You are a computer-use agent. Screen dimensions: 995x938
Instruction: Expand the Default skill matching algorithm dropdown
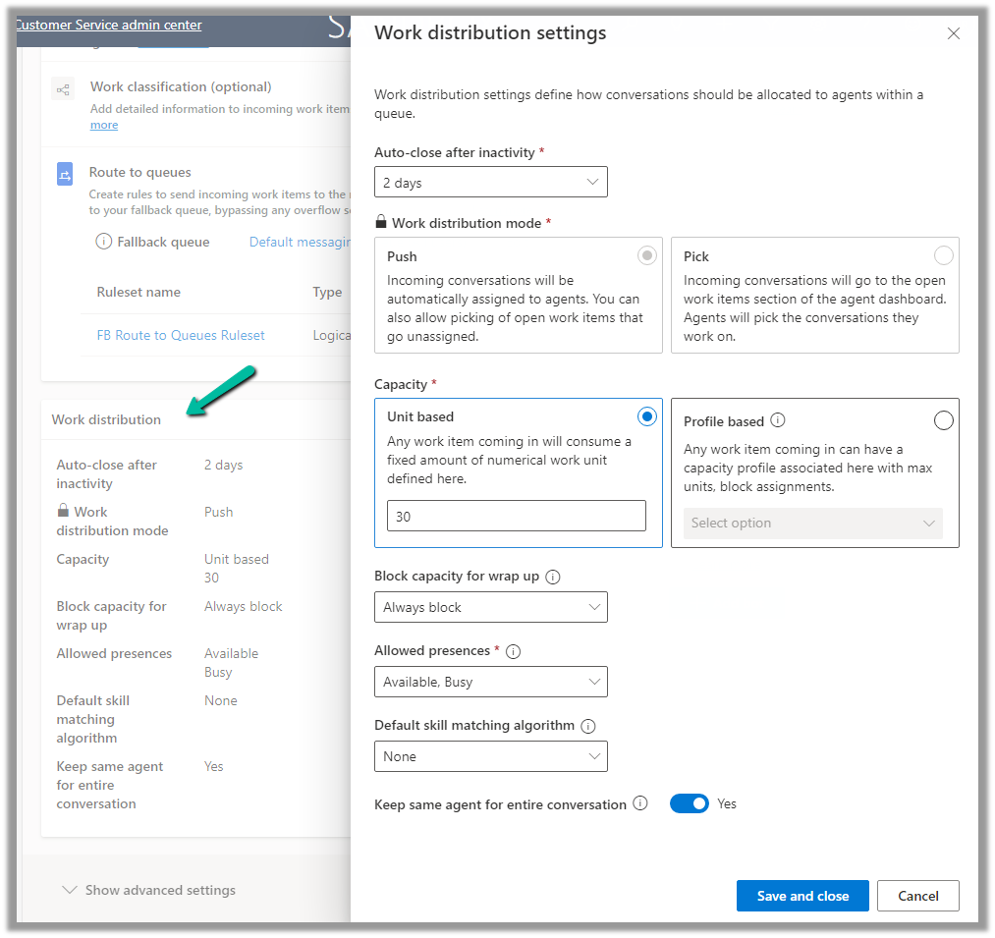coord(491,756)
